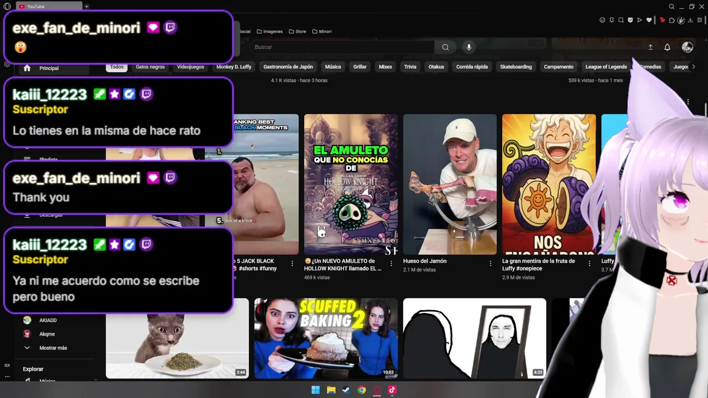Screen dimensions: 708x398
Task: Open the Hollow Knight amuleto short thumbnail
Action: point(351,184)
